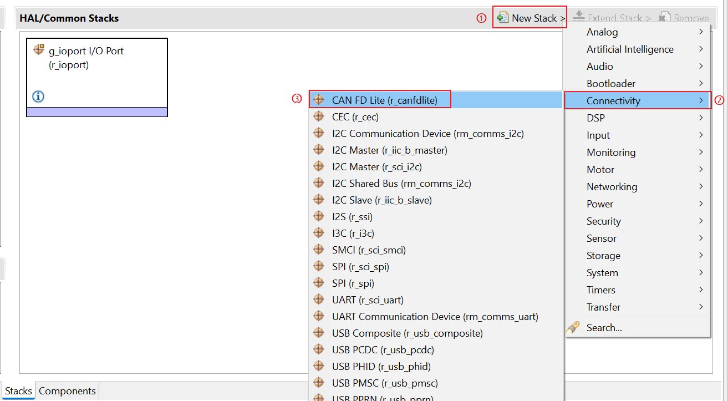Image resolution: width=728 pixels, height=401 pixels.
Task: Switch to the Components tab
Action: pos(67,391)
